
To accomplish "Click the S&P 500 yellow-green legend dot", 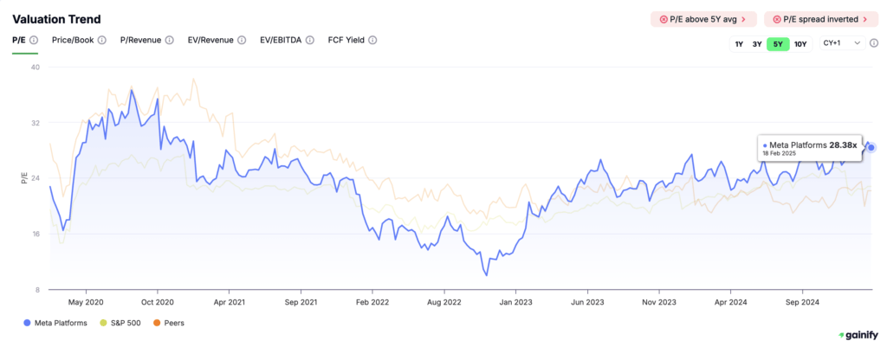I will tap(102, 324).
